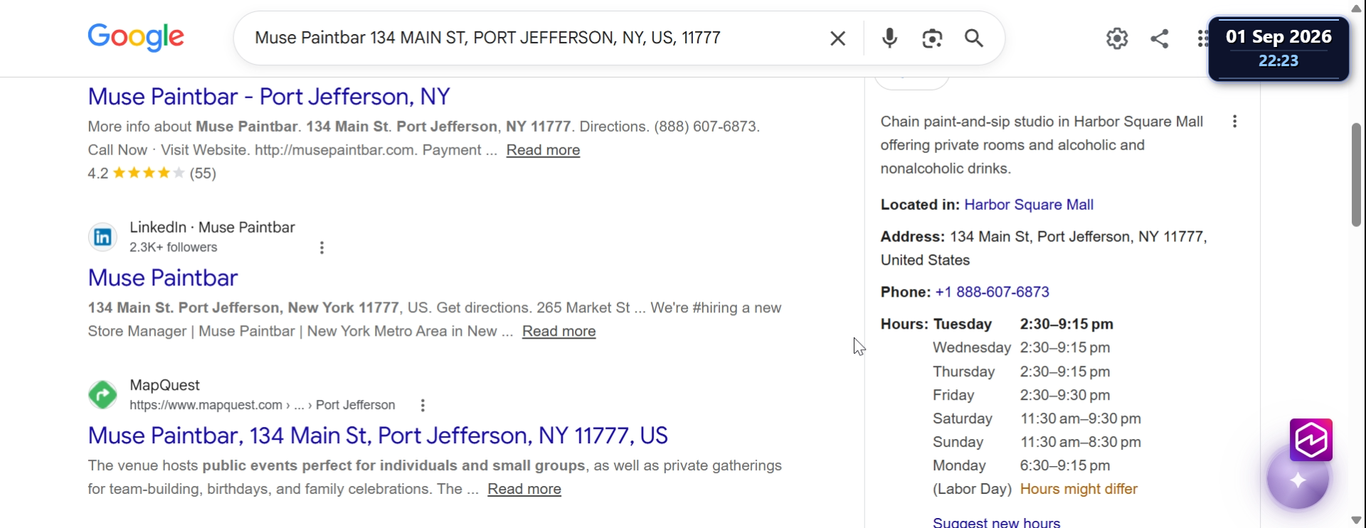Click Harbor Square Mall link

1029,205
